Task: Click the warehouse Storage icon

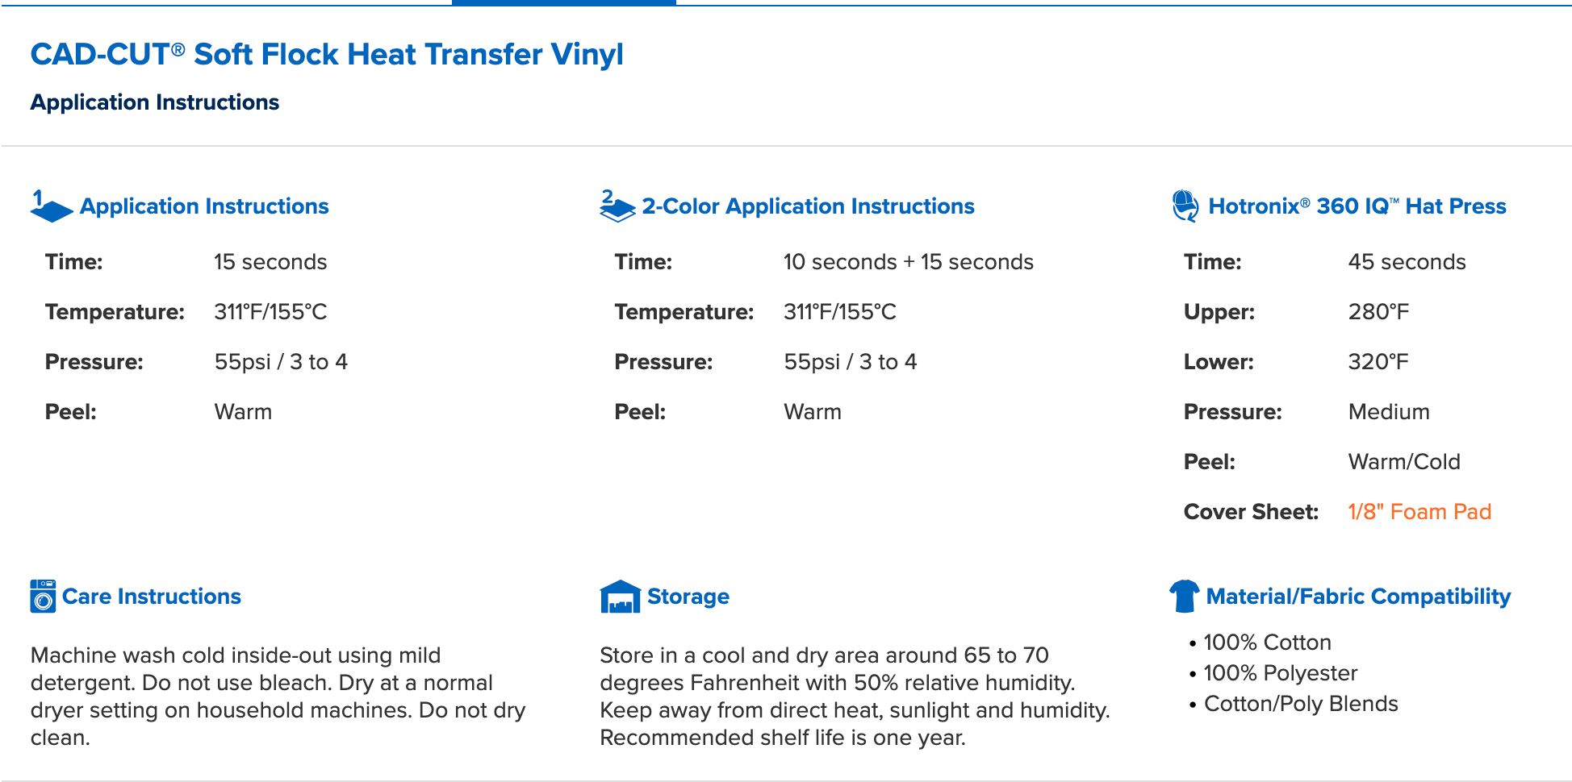Action: coord(620,597)
